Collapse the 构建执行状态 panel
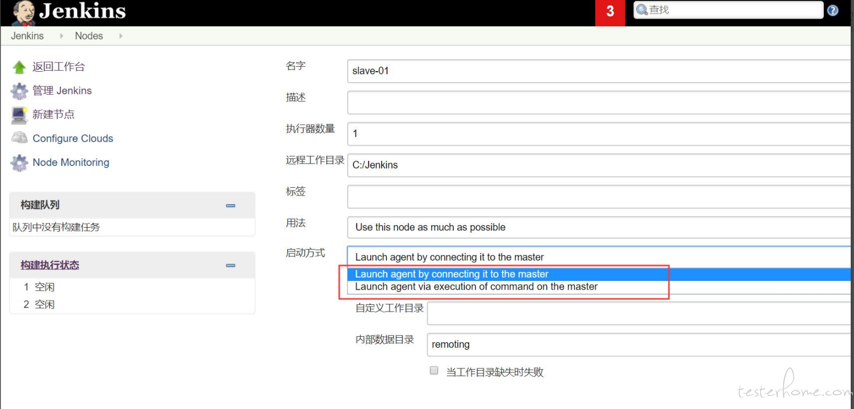 pyautogui.click(x=230, y=266)
